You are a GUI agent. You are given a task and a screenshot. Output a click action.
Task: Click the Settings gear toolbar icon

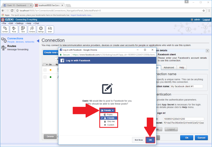pyautogui.click(x=41, y=29)
